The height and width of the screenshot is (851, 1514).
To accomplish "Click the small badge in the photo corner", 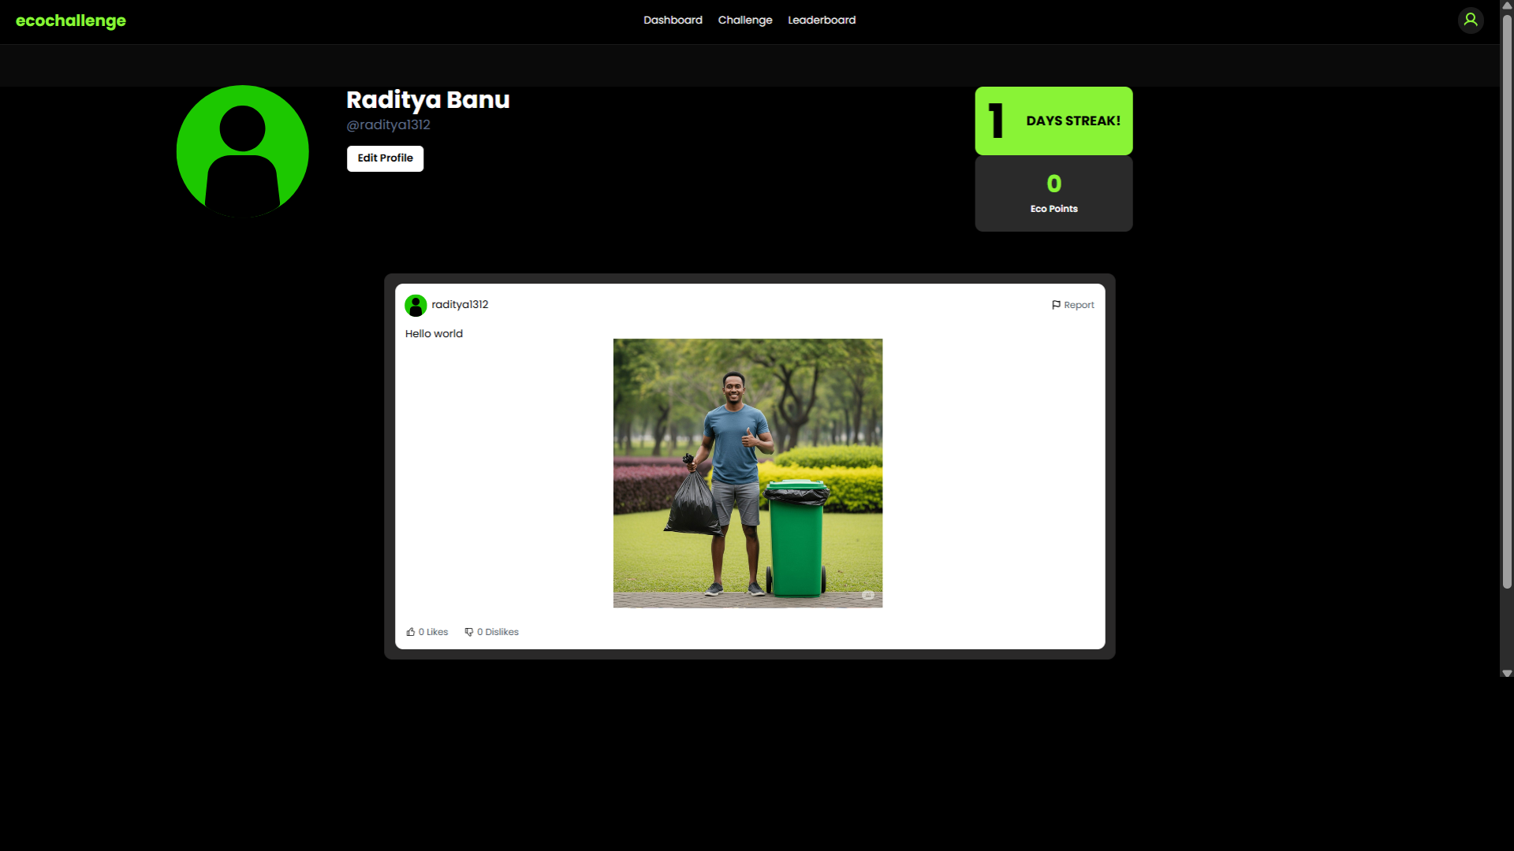I will (x=867, y=595).
